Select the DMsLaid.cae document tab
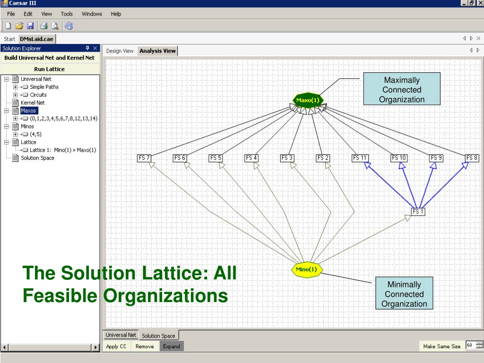484x363 pixels. 36,39
